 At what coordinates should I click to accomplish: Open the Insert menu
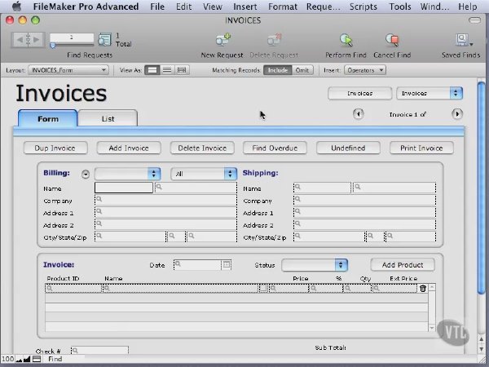pos(245,7)
